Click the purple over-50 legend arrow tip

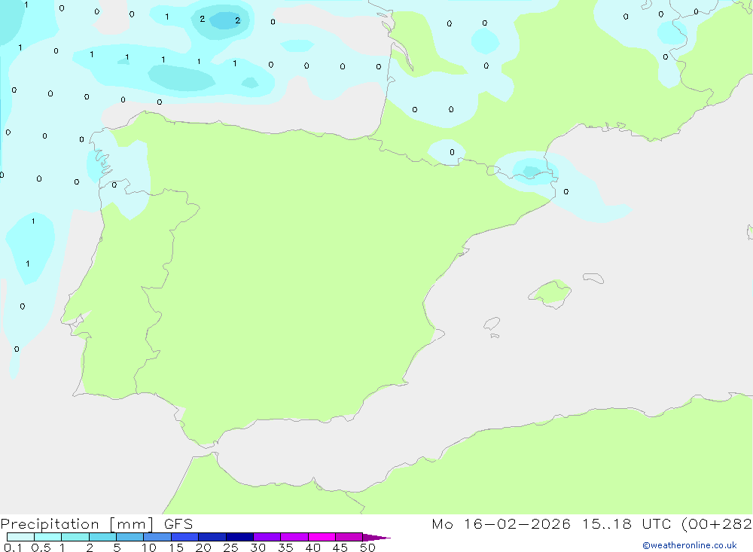(376, 537)
